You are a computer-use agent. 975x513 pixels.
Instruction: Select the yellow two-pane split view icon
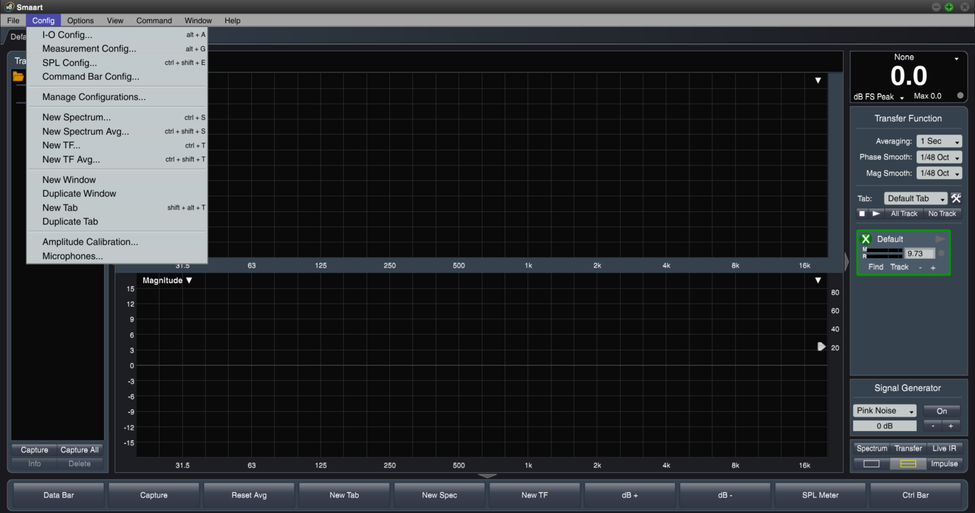(x=907, y=464)
